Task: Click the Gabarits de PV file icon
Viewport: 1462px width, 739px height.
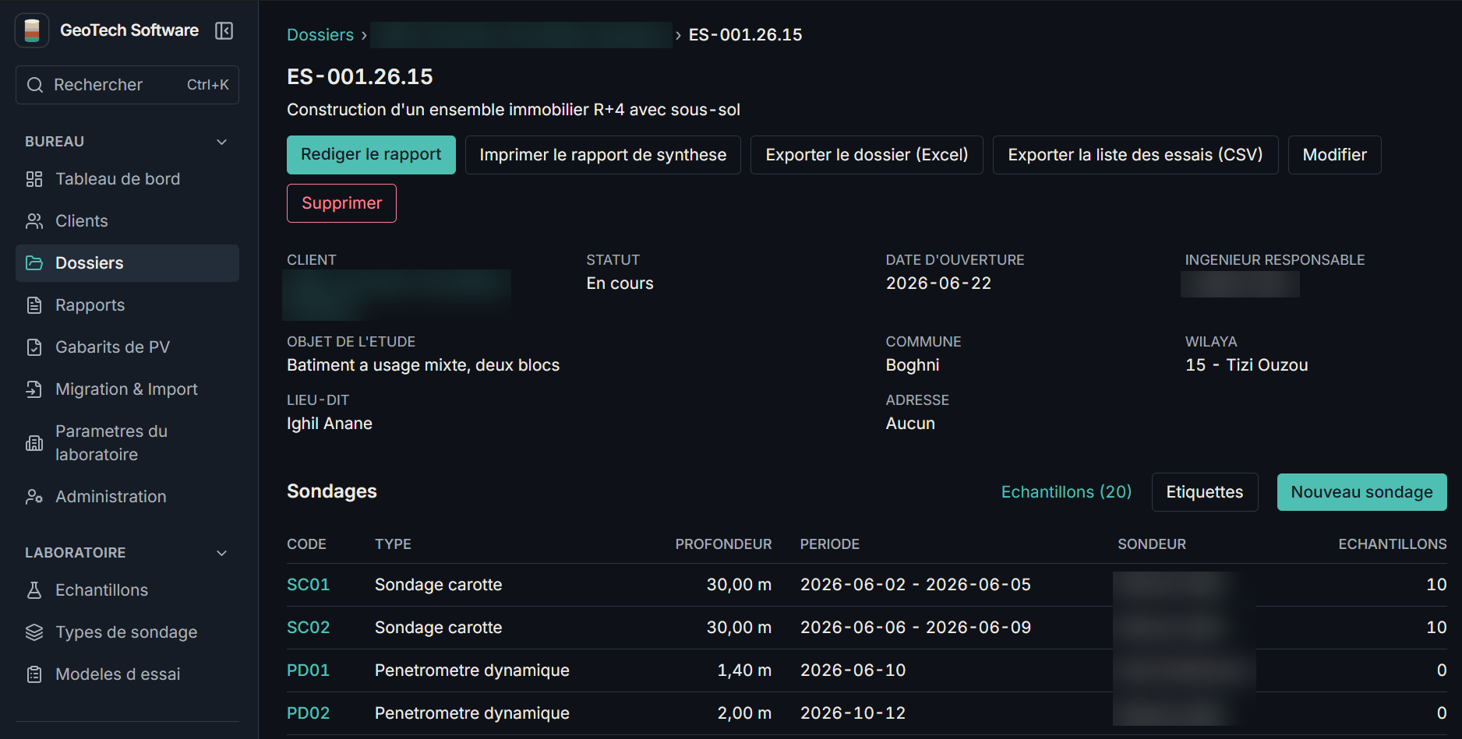Action: coord(34,347)
